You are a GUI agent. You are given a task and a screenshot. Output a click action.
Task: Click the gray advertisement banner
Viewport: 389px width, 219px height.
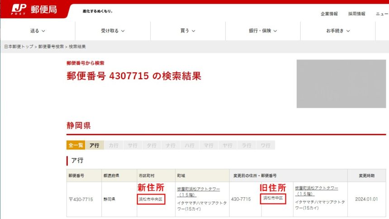341,84
